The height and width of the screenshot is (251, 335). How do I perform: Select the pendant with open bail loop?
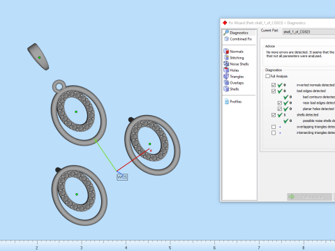click(79, 113)
